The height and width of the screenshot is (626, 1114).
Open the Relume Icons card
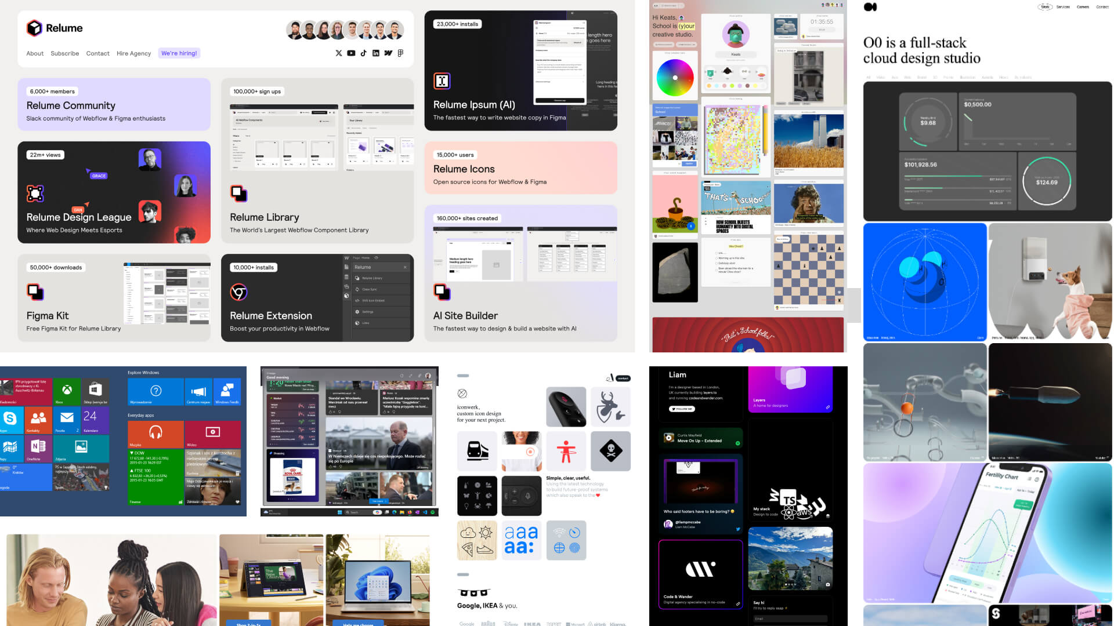[520, 168]
